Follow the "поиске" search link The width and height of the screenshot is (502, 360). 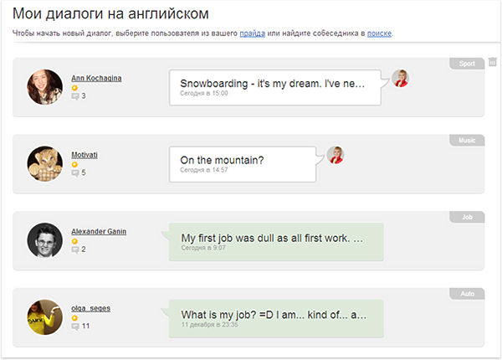coord(379,33)
